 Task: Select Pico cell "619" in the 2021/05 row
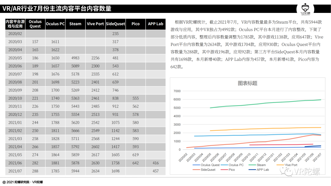(135, 155)
